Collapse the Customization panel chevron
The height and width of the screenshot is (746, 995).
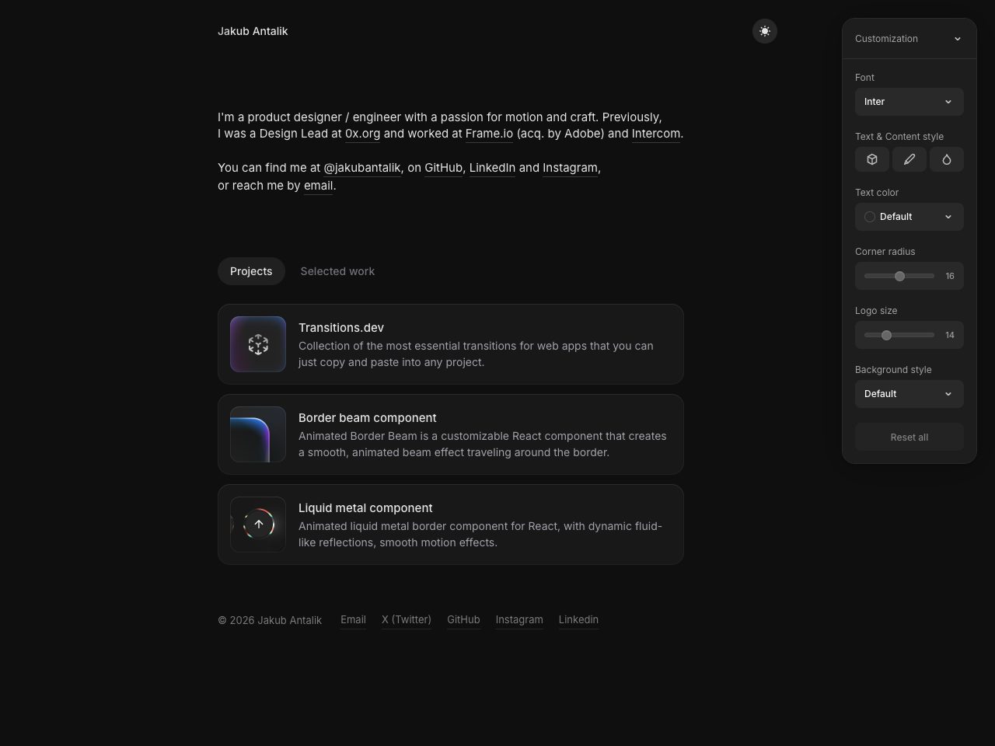[958, 39]
